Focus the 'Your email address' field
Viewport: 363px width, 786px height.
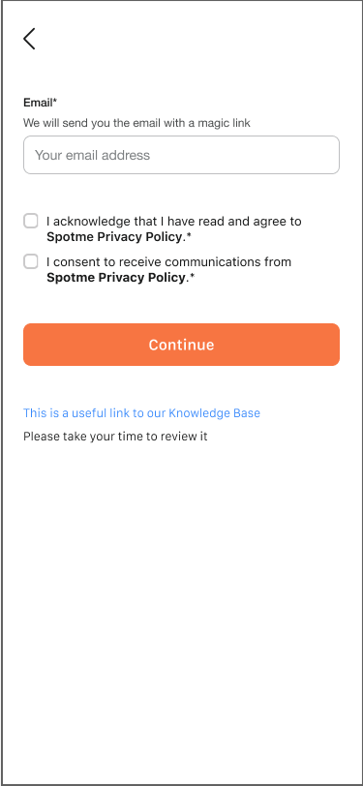(181, 155)
